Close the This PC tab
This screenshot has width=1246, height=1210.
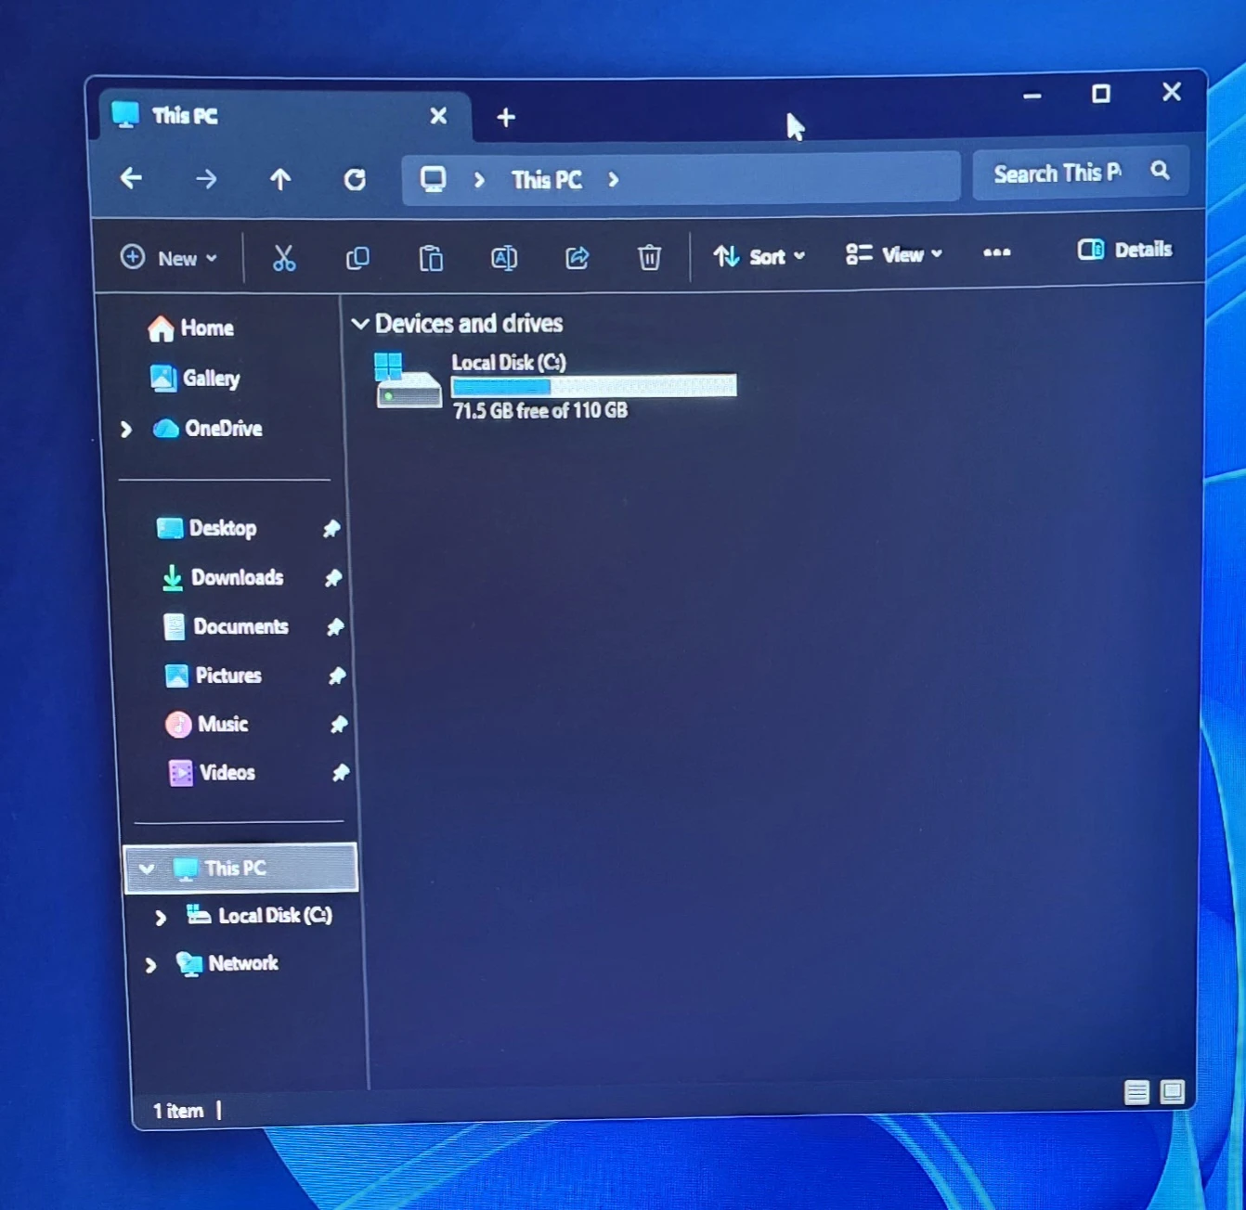(x=438, y=116)
